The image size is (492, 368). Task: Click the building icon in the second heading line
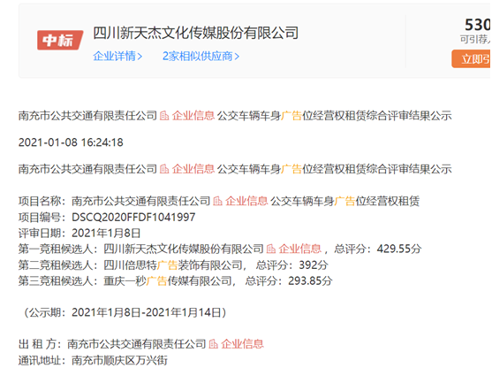164,169
